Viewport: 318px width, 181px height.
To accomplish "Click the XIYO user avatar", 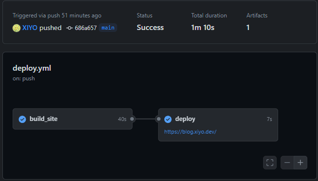I will [17, 28].
